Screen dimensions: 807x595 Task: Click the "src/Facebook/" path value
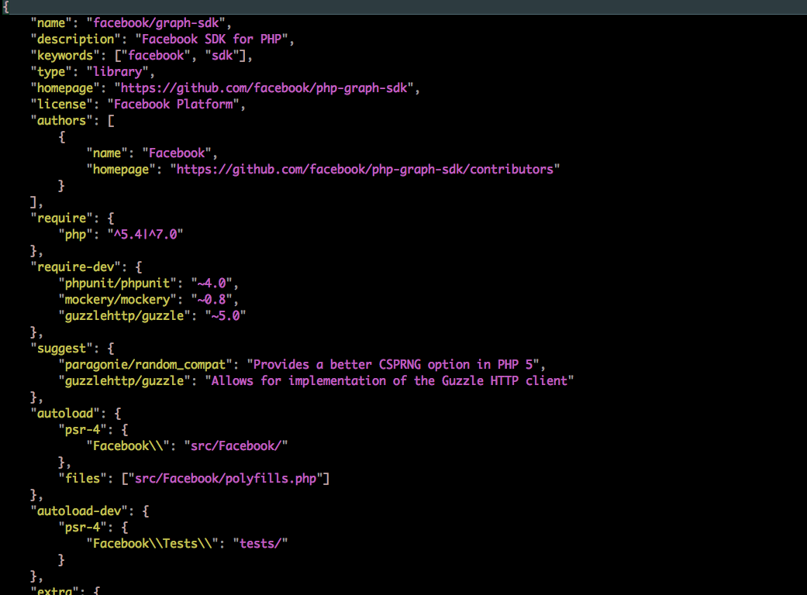click(x=236, y=446)
